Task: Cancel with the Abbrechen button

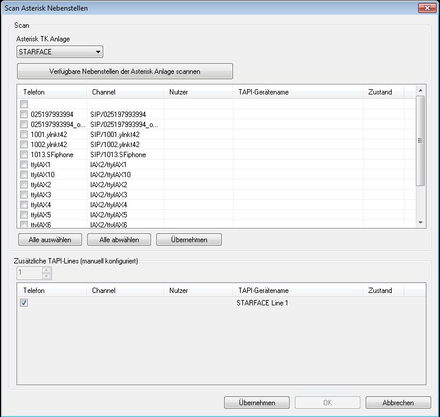Action: (x=398, y=402)
